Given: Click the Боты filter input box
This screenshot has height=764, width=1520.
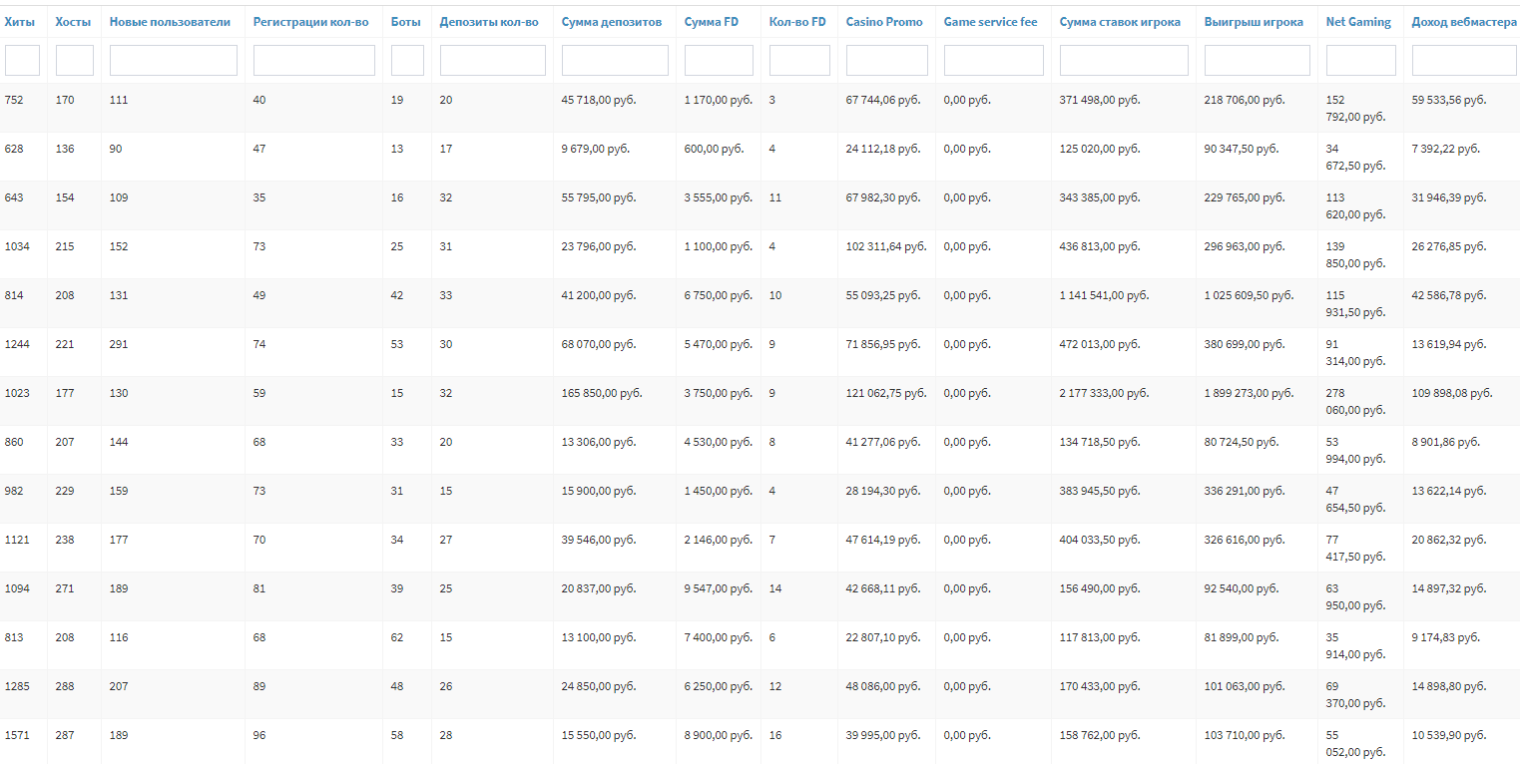Looking at the screenshot, I should tap(407, 61).
